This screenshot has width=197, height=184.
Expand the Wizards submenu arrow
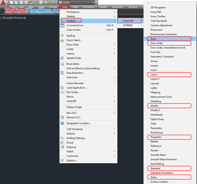tap(115, 134)
